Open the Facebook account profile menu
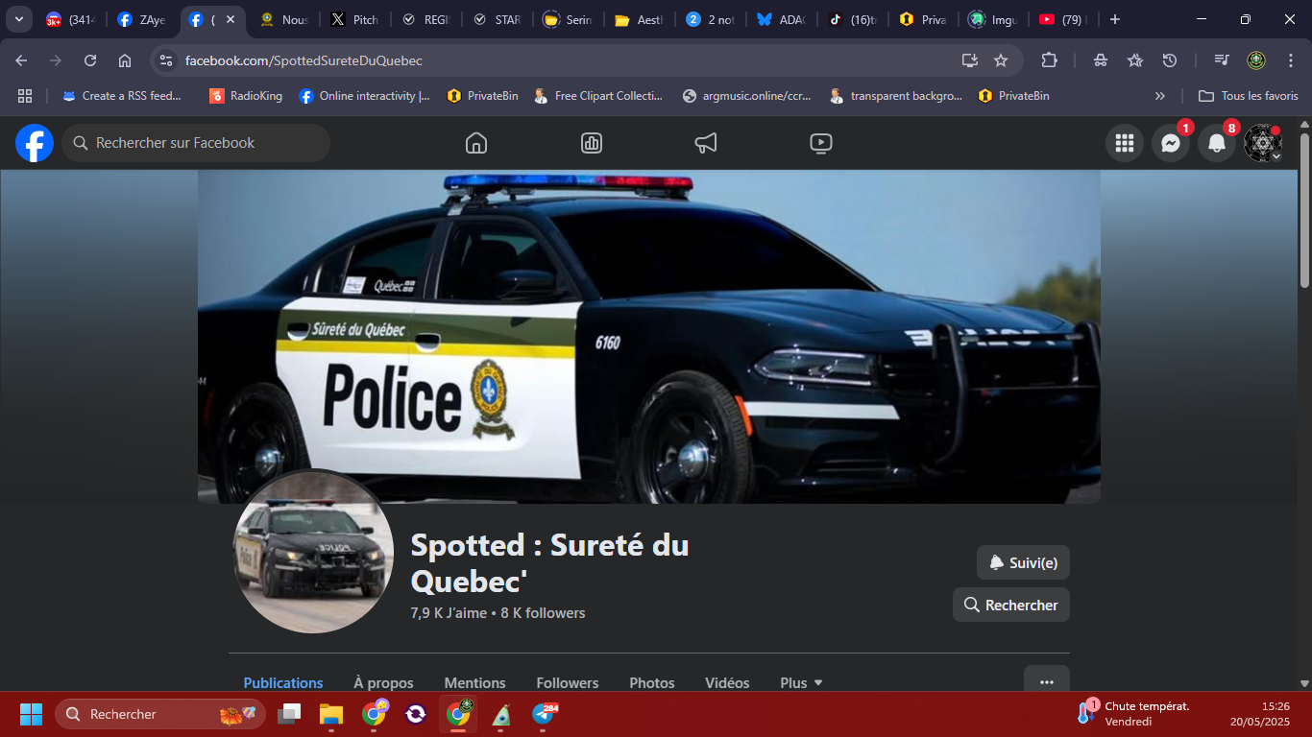Screen dimensions: 1312x737 [x=1263, y=143]
